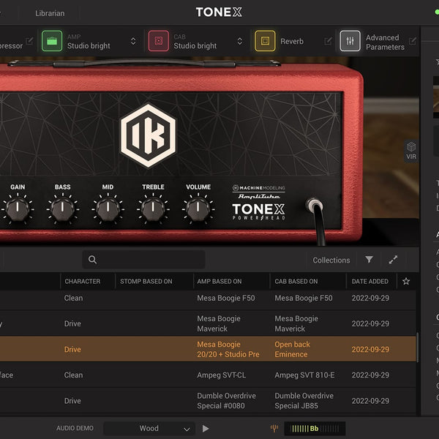Open the compressor edit panel icon

click(x=29, y=41)
